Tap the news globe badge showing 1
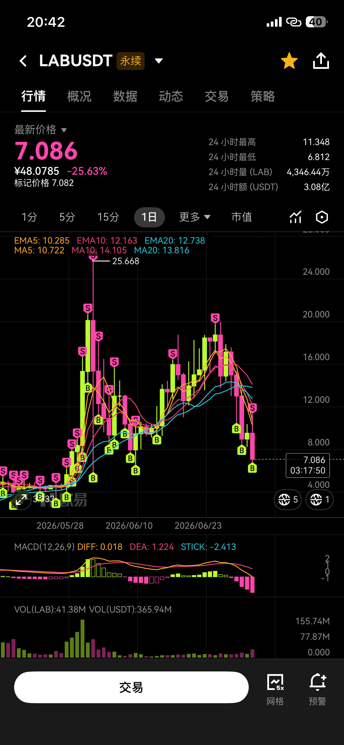The image size is (344, 745). tap(320, 499)
